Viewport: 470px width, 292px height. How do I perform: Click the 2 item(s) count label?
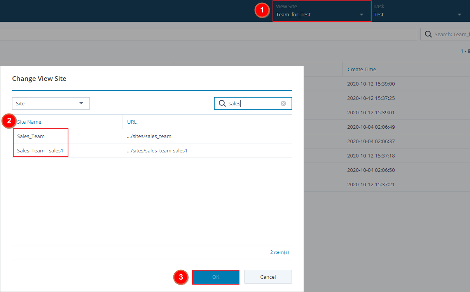pyautogui.click(x=280, y=252)
